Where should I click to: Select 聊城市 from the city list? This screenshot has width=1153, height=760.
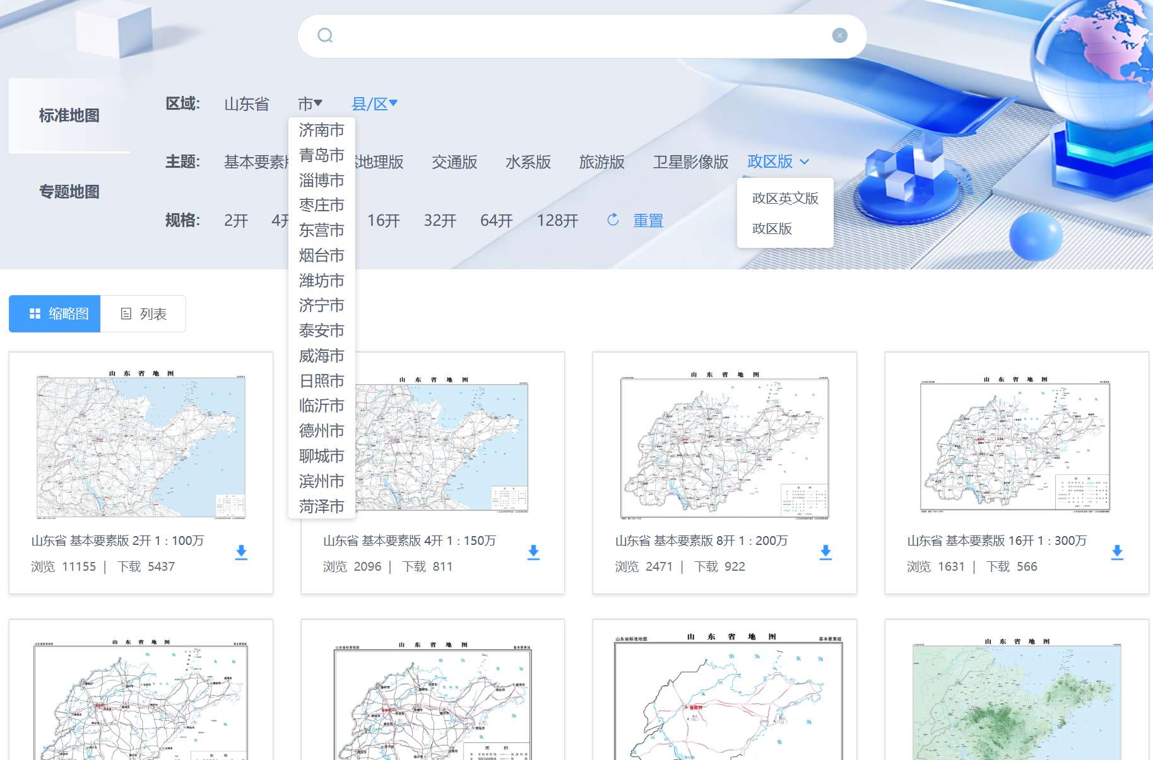[x=322, y=456]
